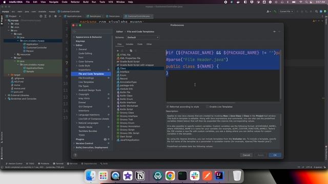
Task: Expand Copyright settings
Action: coord(77,94)
